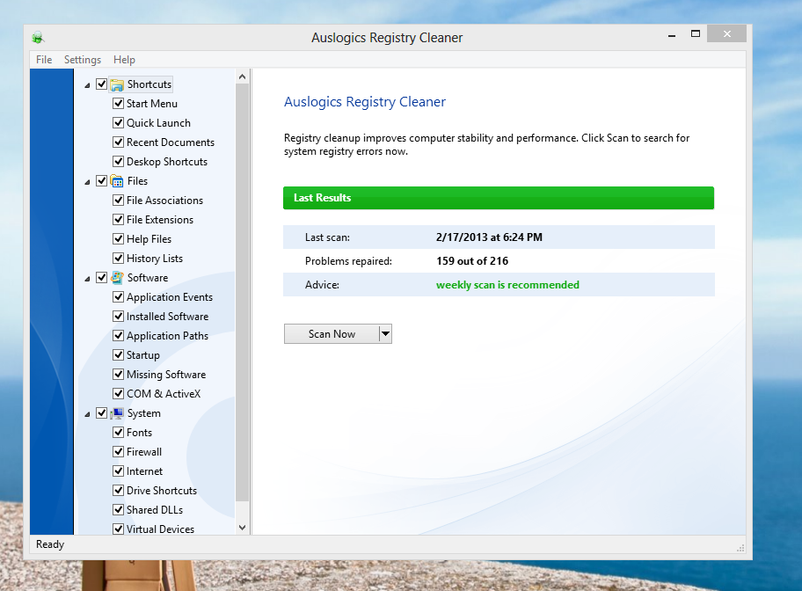Minimize the Auslogics Registry Cleaner window
The image size is (802, 591).
[672, 35]
